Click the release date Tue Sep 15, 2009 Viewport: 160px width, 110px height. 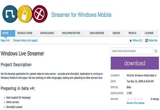tap(140, 81)
